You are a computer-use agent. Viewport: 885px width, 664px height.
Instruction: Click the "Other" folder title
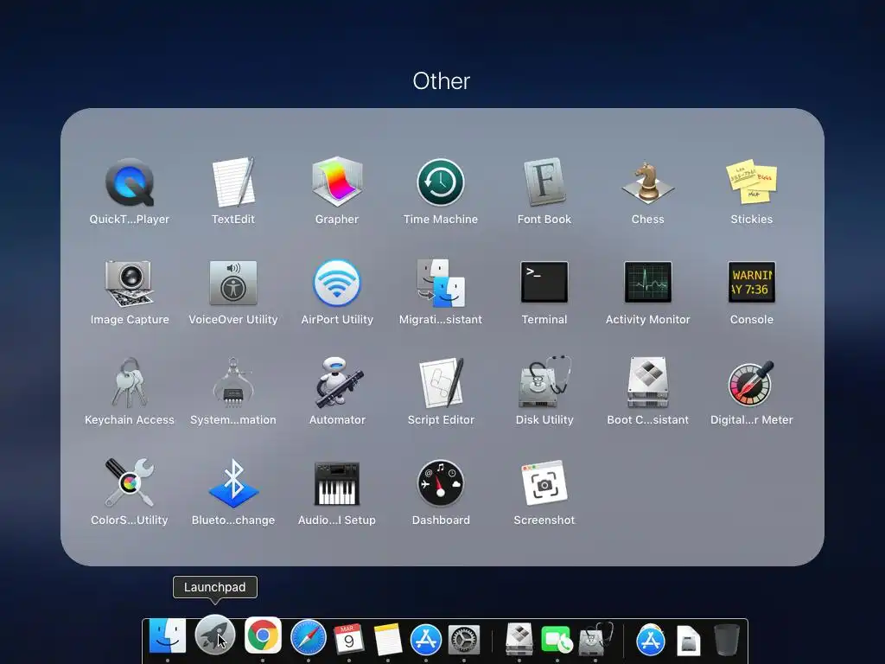click(442, 81)
